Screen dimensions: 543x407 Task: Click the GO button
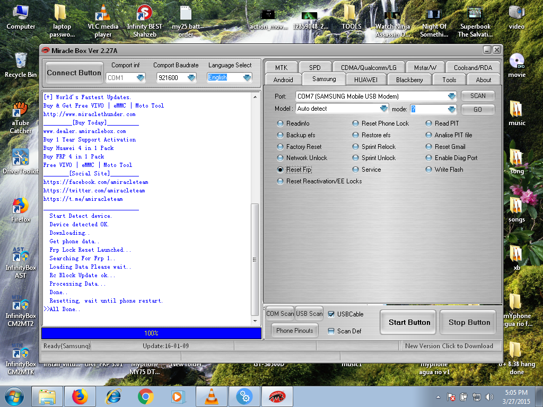478,109
